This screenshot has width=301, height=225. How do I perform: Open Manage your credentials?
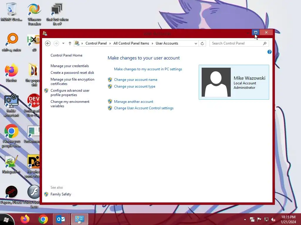[70, 66]
